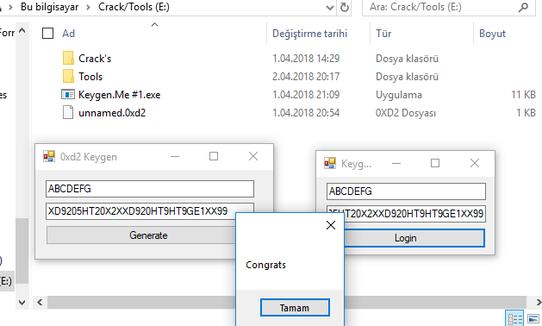Click the navigation pane up scroll arrow
542x326 pixels.
[x=22, y=30]
